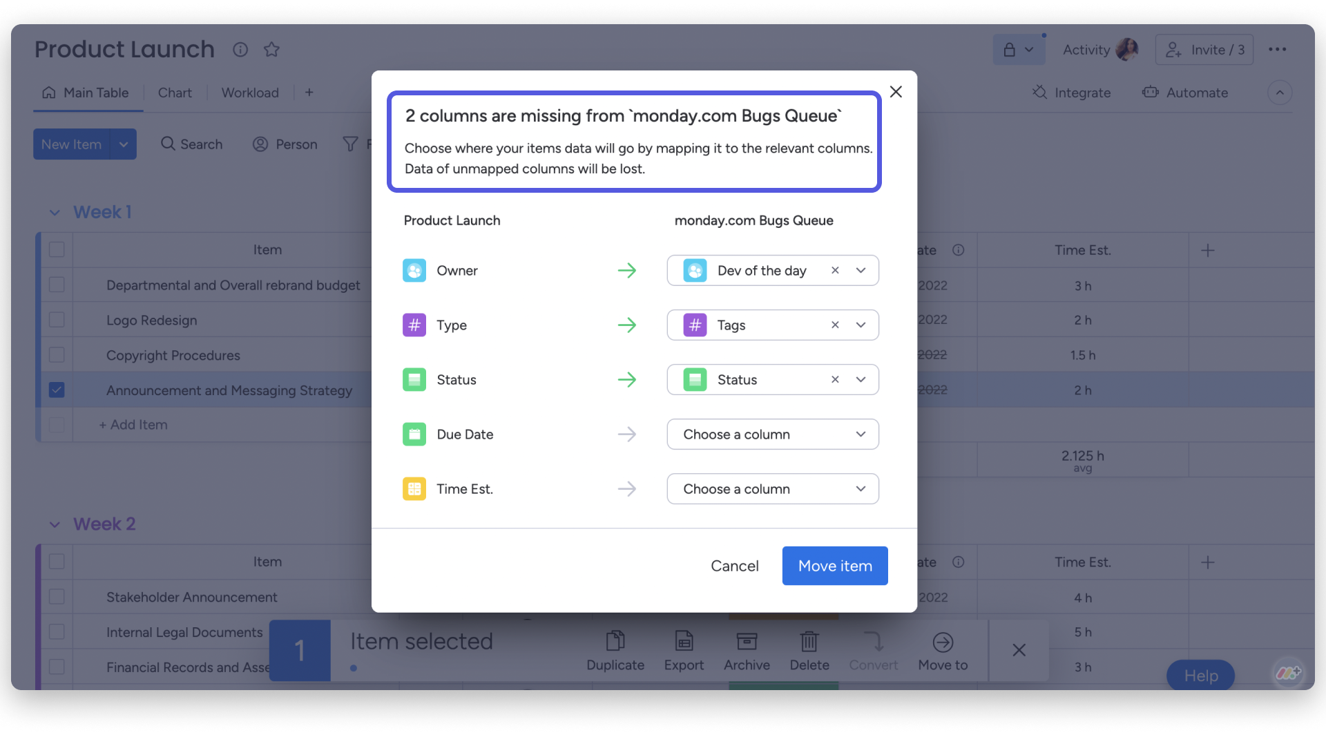
Task: Click + Add Item in Week 1
Action: (133, 425)
